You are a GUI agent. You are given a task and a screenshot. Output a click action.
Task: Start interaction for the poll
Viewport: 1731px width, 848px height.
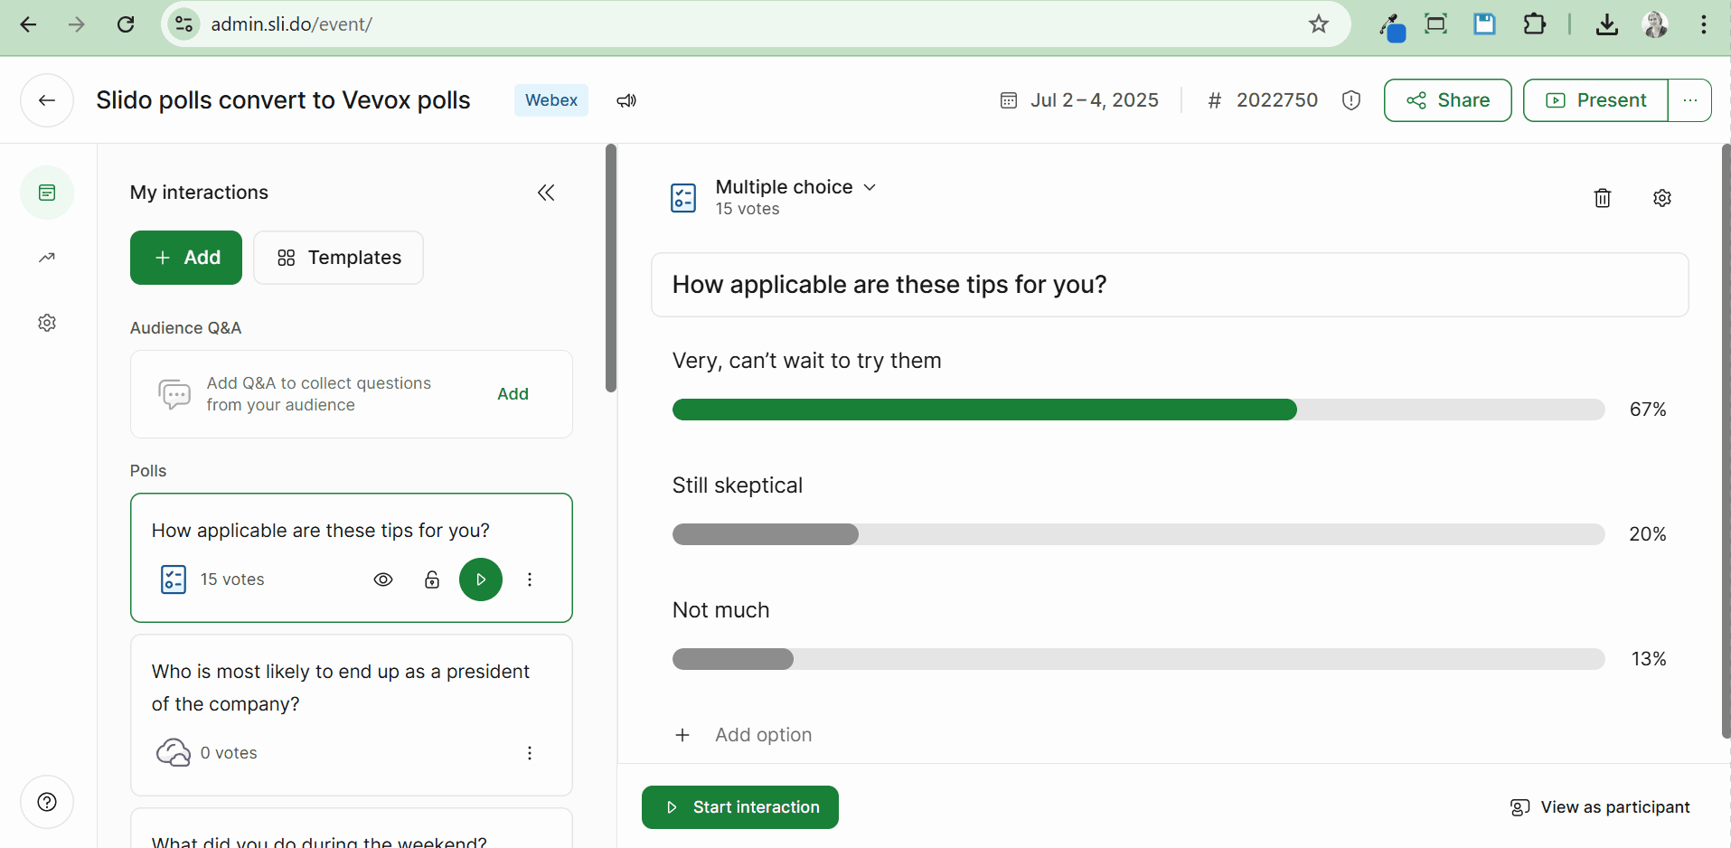739,806
